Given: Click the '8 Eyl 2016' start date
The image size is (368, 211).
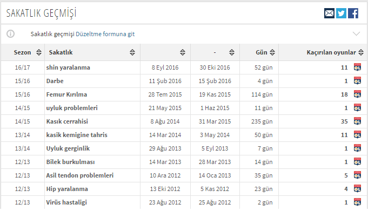Looking at the screenshot, I should (x=165, y=67).
